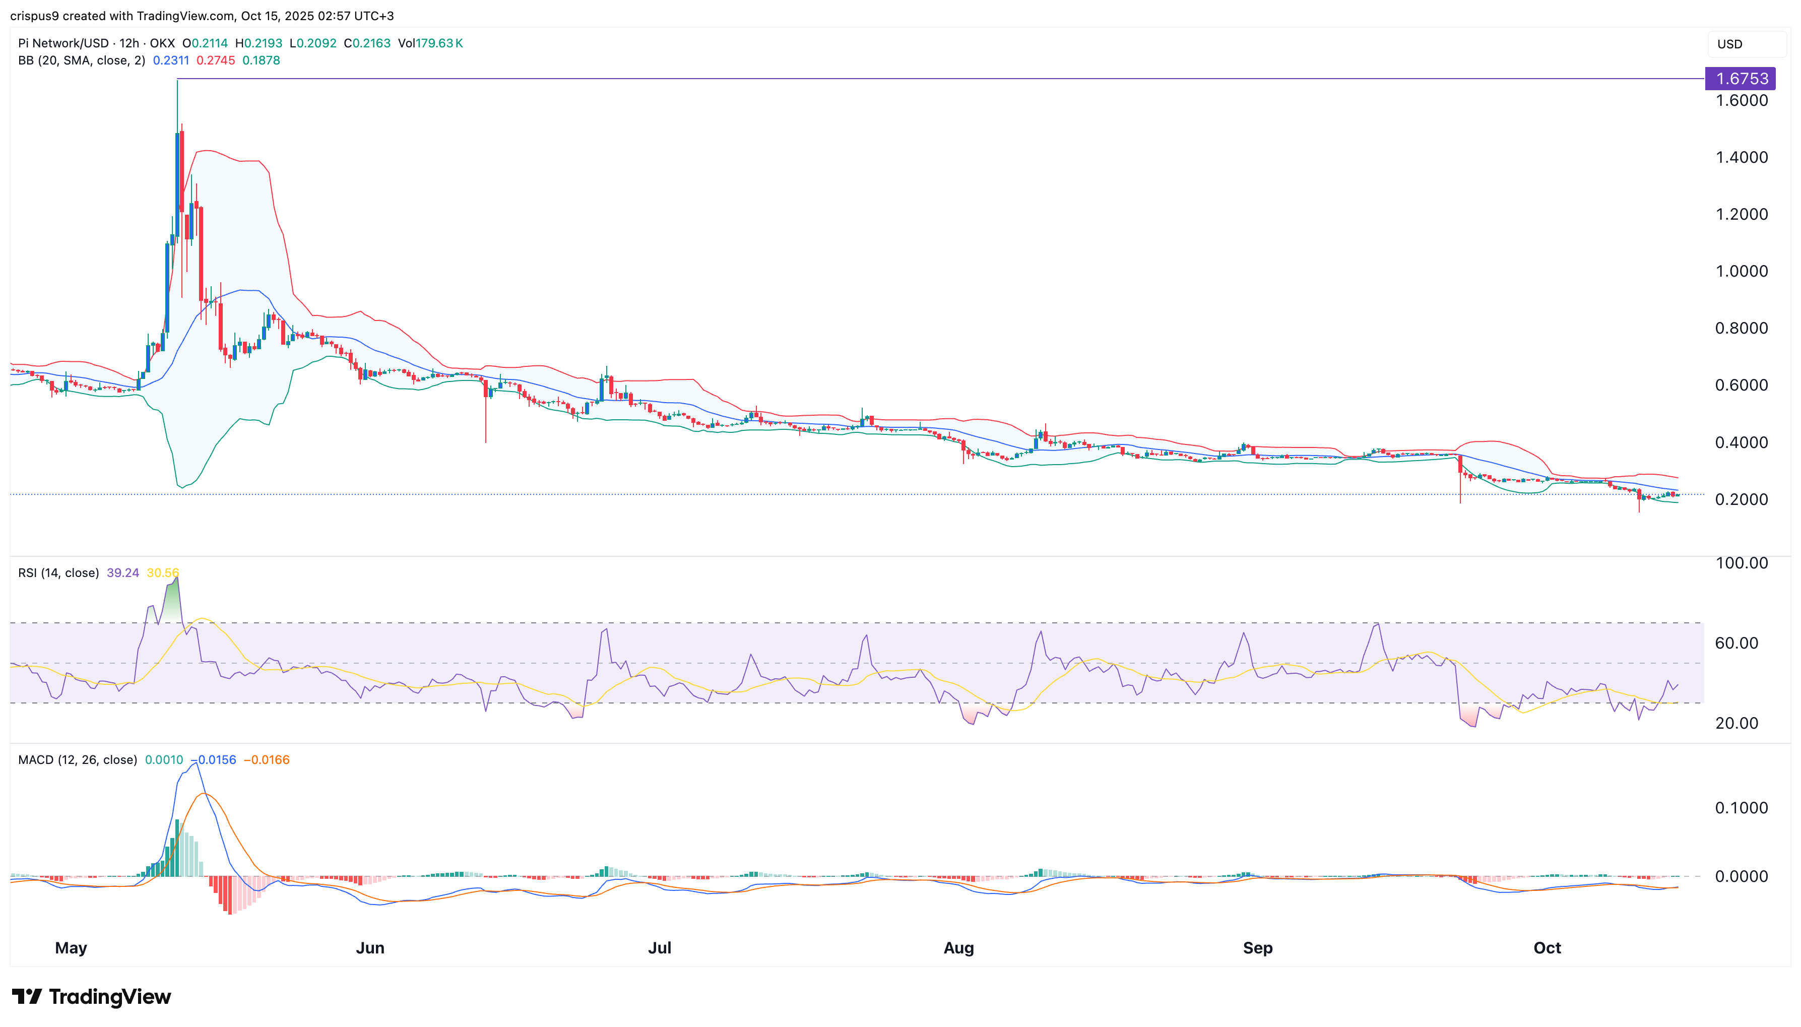Select the Pi Network/USD symbol title
This screenshot has width=1801, height=1027.
tap(63, 43)
